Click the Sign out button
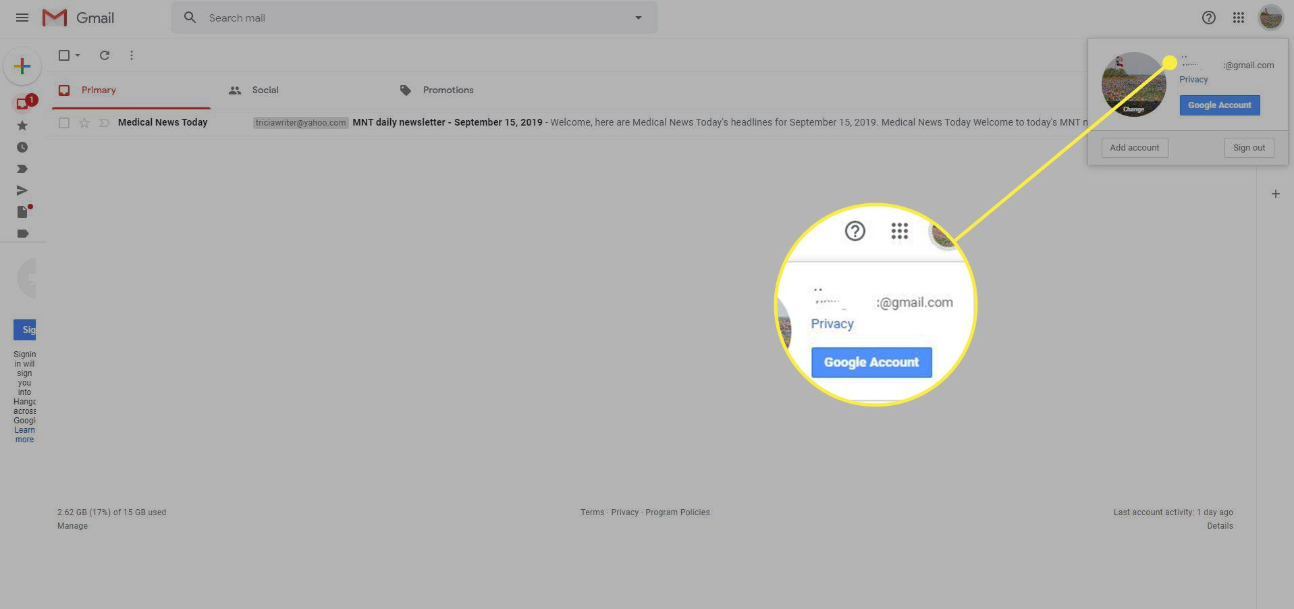 point(1249,148)
